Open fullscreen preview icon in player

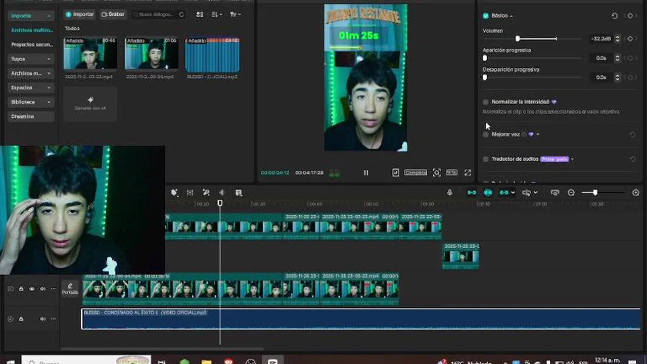468,172
